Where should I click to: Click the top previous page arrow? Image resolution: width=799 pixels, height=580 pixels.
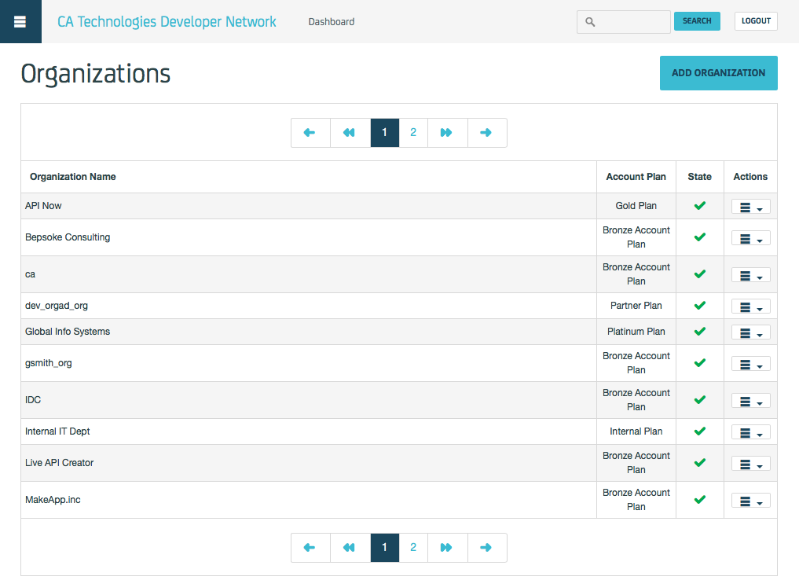310,133
